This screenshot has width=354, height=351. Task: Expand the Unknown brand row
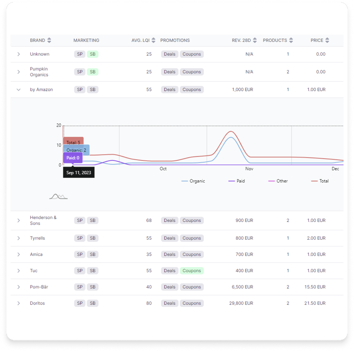coord(19,54)
